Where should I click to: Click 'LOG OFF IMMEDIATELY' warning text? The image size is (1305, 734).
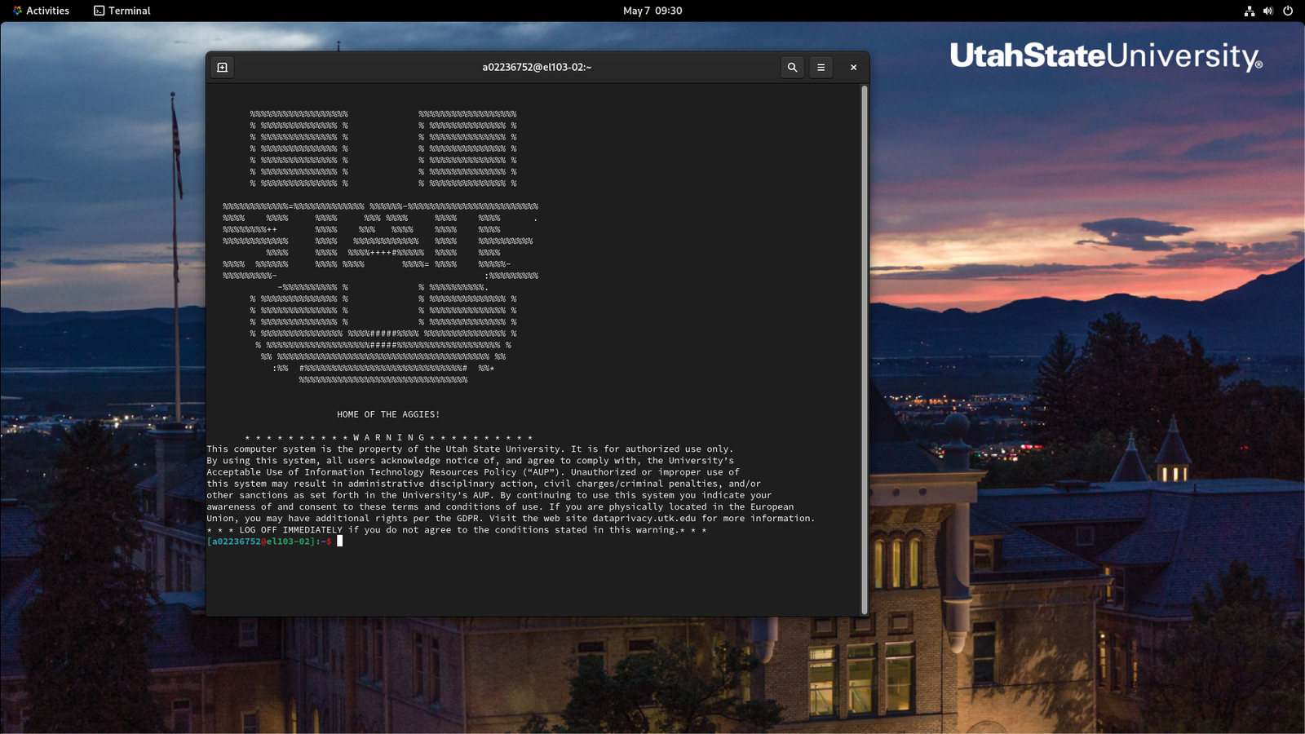pos(290,530)
